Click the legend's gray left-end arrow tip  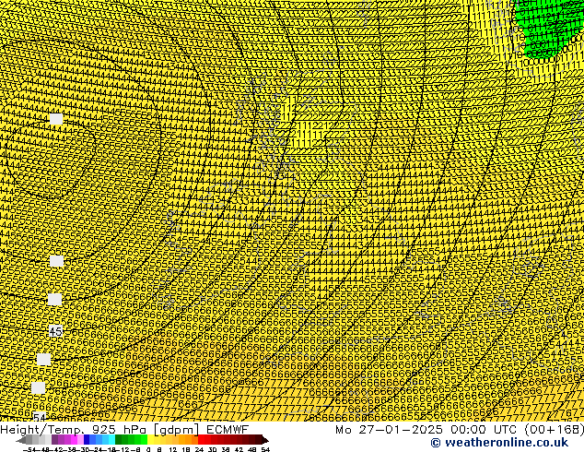point(20,440)
